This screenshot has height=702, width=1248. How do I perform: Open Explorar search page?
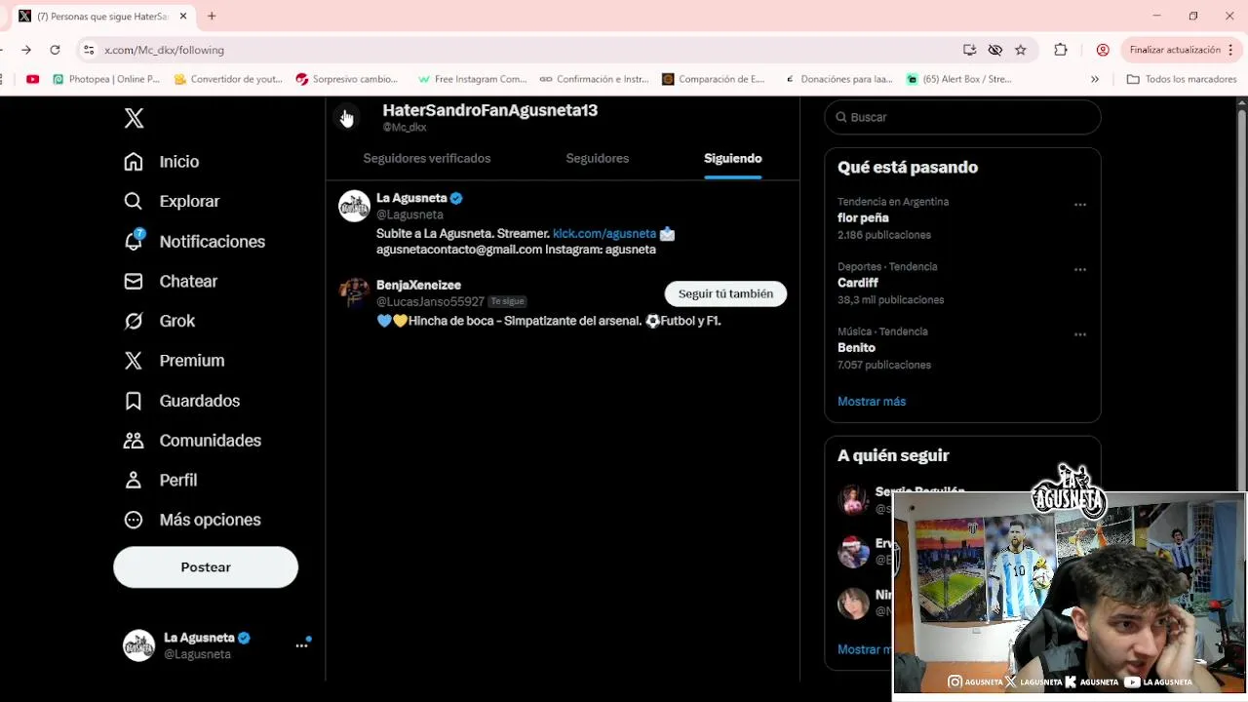pyautogui.click(x=173, y=201)
